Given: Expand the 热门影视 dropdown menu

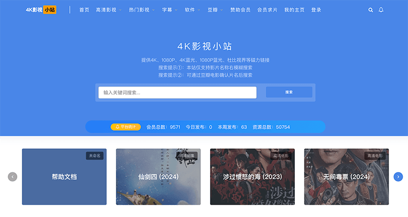Looking at the screenshot, I should pyautogui.click(x=141, y=10).
